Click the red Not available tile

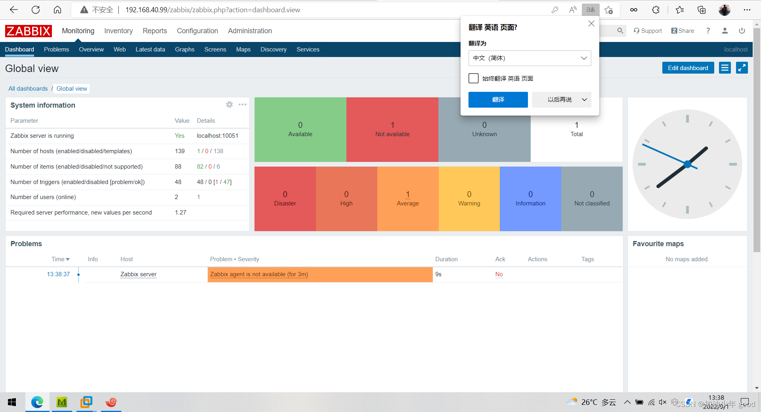click(x=392, y=129)
